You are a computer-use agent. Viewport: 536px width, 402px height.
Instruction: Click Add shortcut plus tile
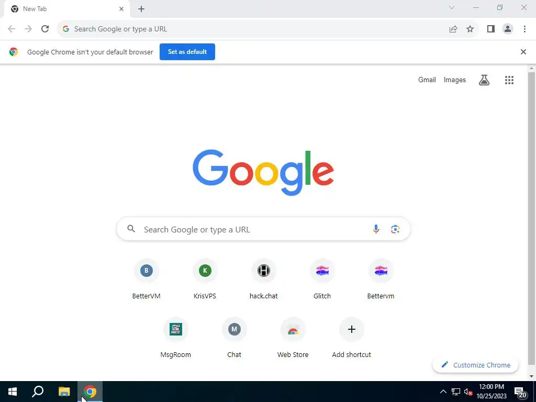[351, 338]
